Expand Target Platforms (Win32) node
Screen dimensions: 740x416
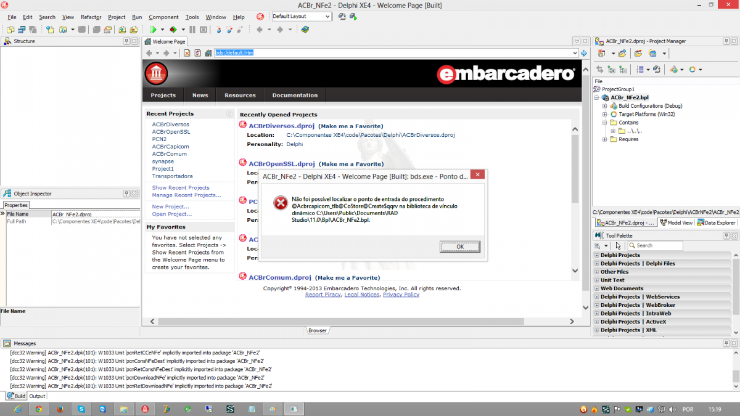point(605,114)
